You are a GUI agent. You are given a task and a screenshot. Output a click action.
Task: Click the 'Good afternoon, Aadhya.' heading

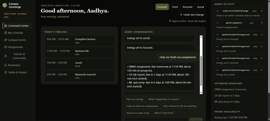click(x=75, y=11)
